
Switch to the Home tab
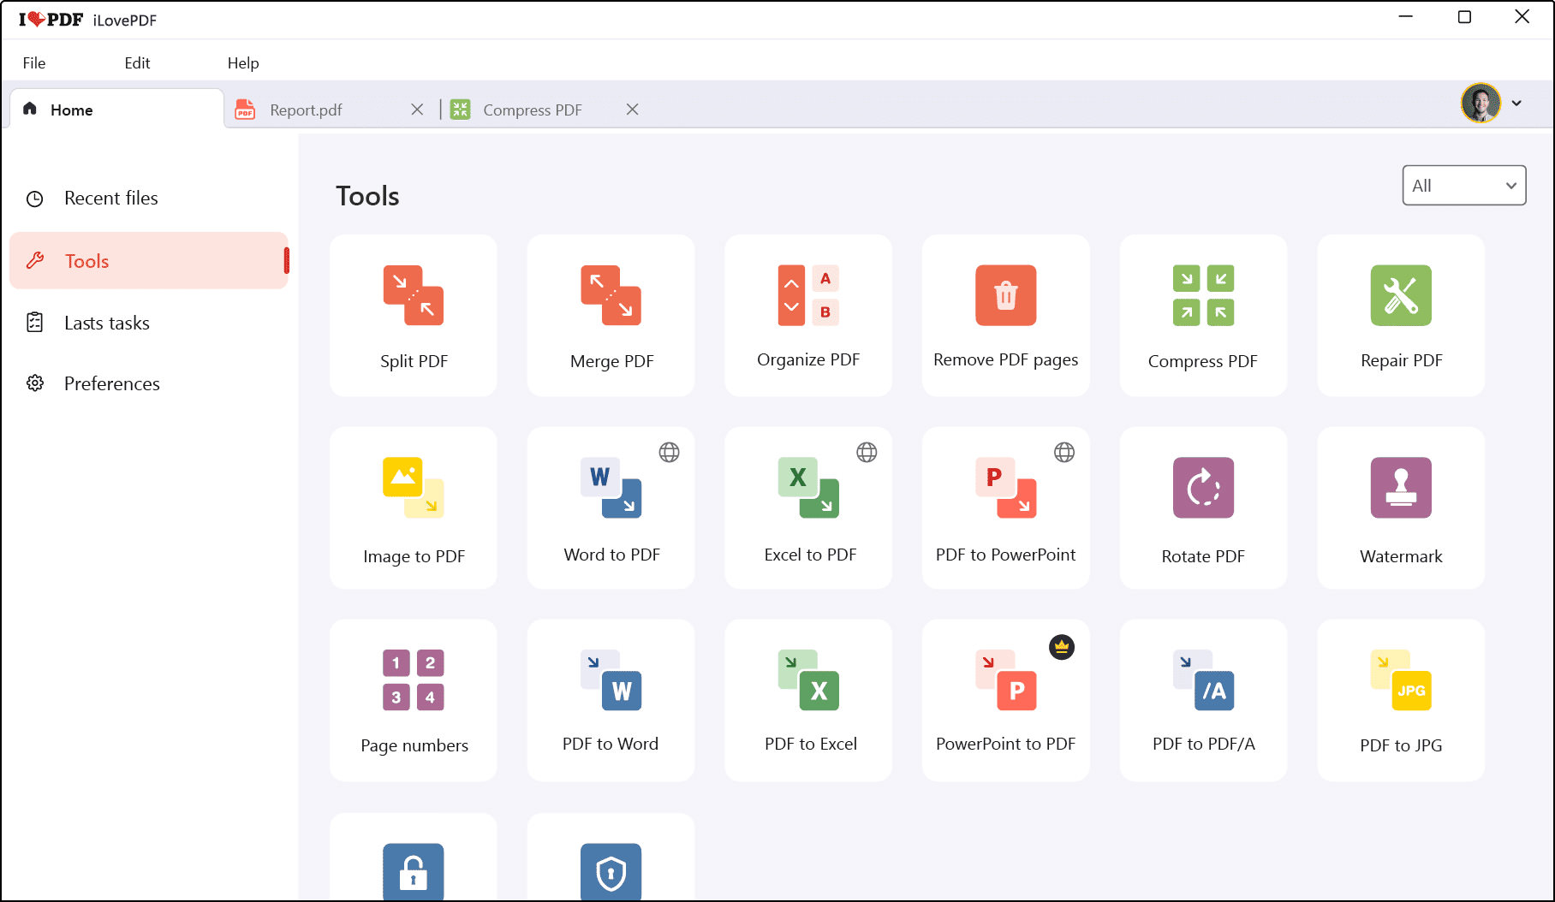pos(117,110)
